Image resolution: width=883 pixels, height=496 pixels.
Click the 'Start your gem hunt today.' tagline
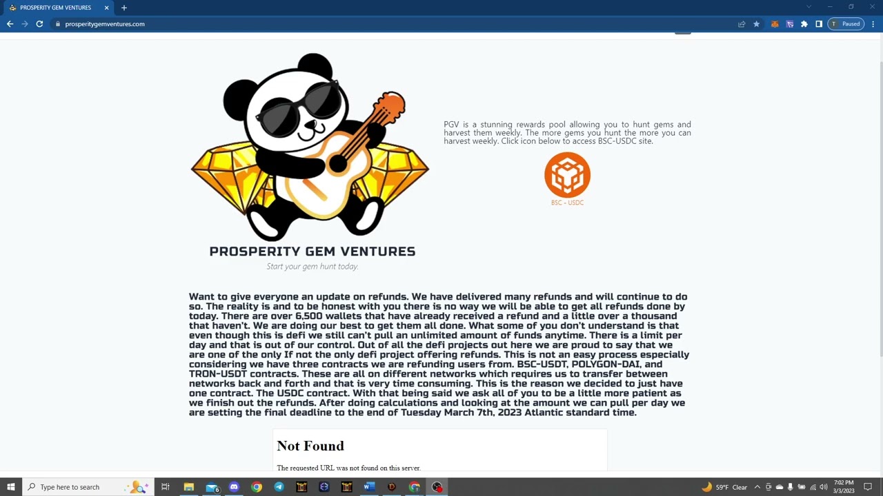tap(312, 267)
